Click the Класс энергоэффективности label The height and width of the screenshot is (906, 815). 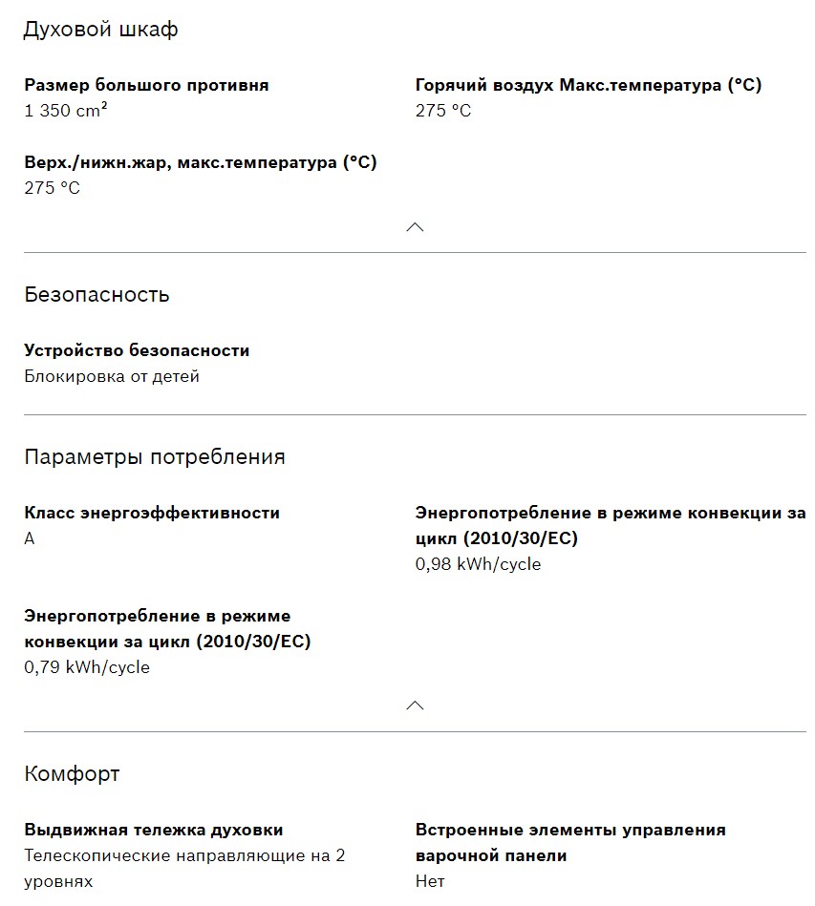click(x=152, y=513)
